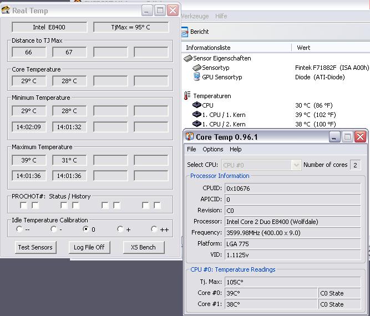Click the Real Temp title bar house icon

click(x=6, y=11)
